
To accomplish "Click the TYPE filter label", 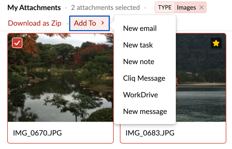I will (165, 8).
